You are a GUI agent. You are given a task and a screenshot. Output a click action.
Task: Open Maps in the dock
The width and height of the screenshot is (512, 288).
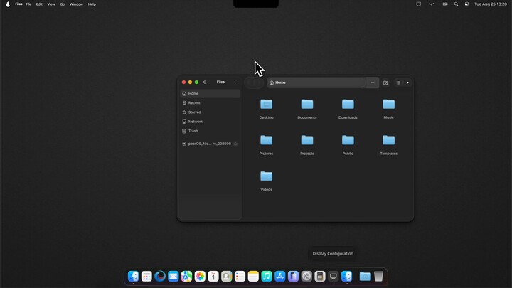click(186, 276)
